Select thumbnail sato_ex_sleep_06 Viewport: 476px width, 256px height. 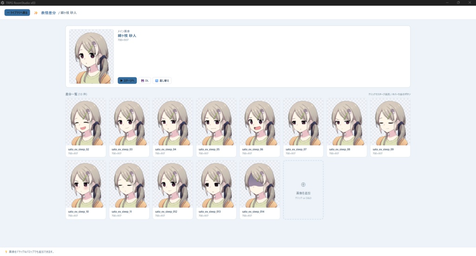click(259, 122)
